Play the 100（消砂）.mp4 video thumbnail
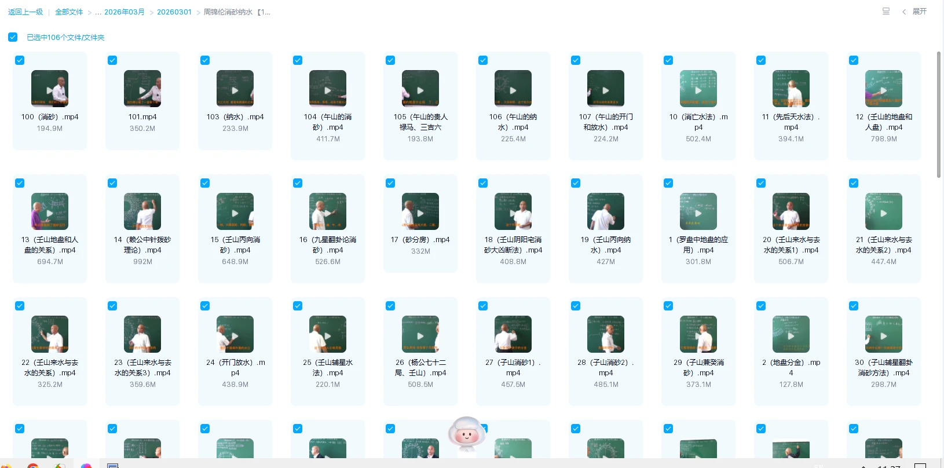The image size is (944, 468). (50, 89)
